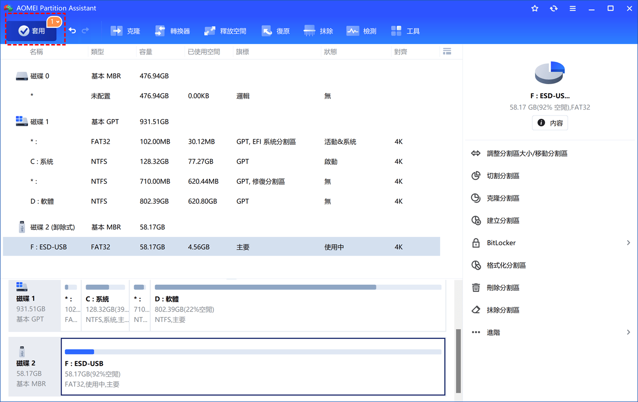Select 磁碟 1 block in disk map
Image resolution: width=638 pixels, height=402 pixels.
pyautogui.click(x=35, y=305)
